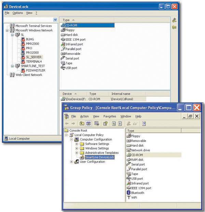Image resolution: width=205 pixels, height=212 pixels.
Task: Collapse the SL domain node
Action: point(12,35)
